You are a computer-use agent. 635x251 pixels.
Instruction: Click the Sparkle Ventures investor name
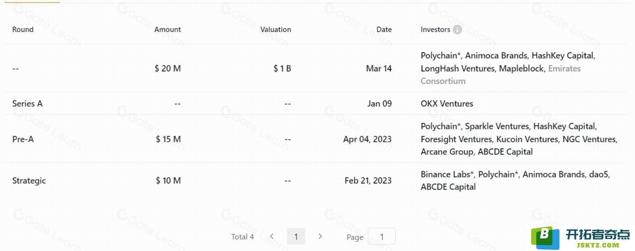click(x=497, y=126)
